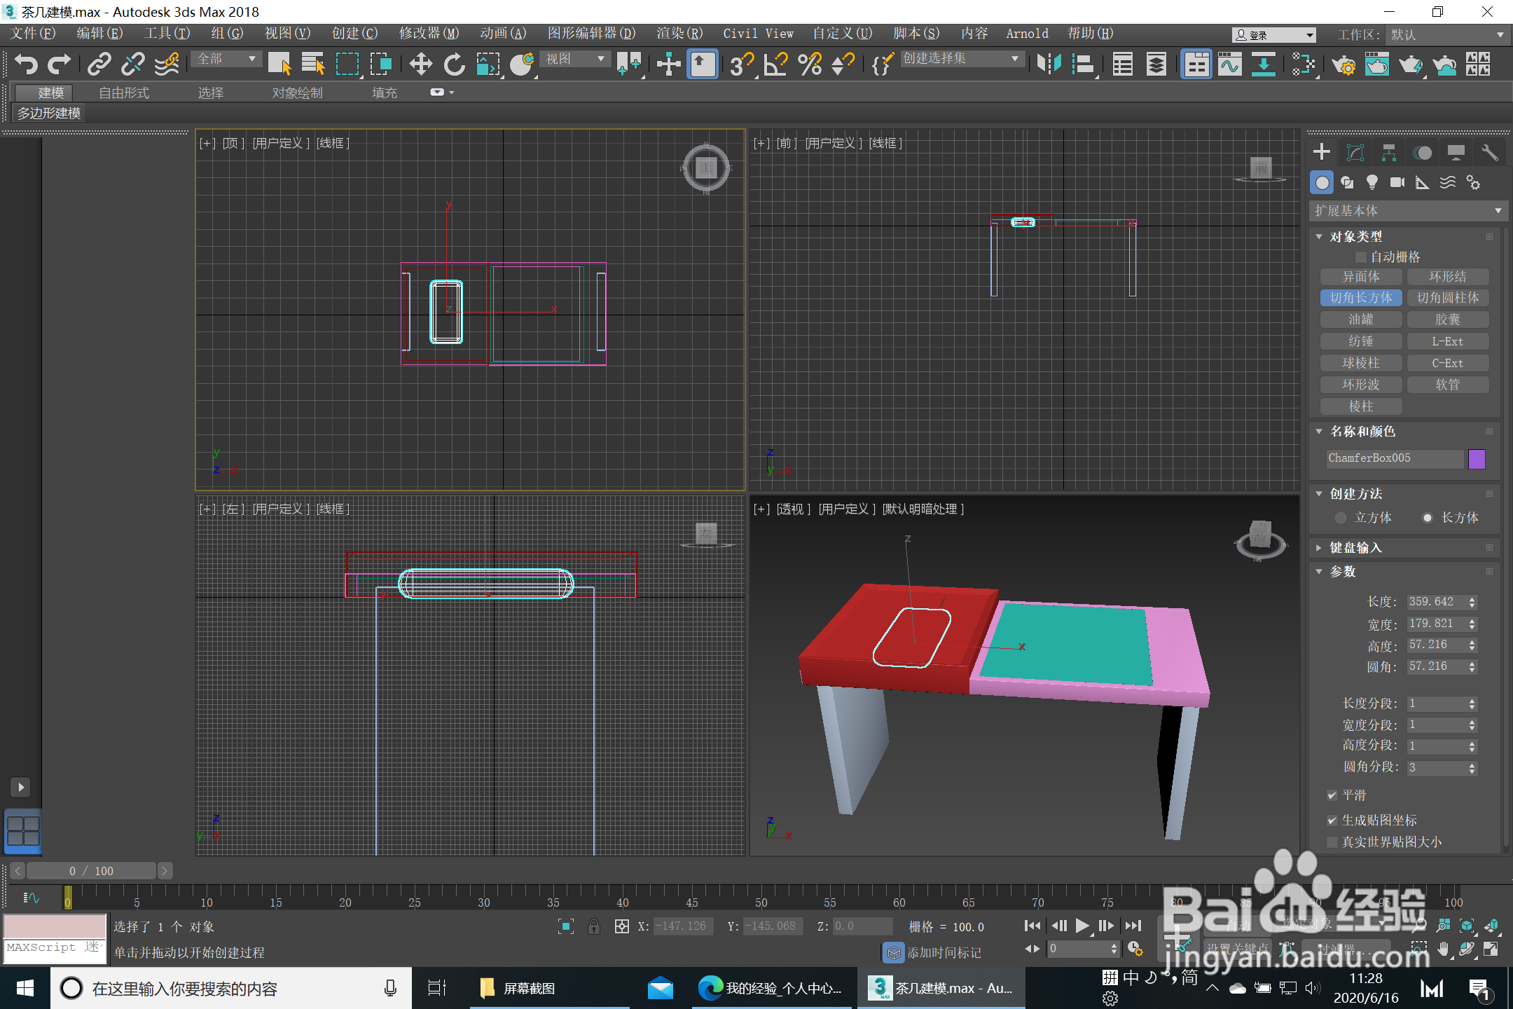Select the Lights category icon

(x=1372, y=182)
